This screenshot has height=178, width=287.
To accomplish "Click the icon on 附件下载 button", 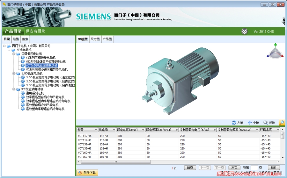I will pyautogui.click(x=80, y=173).
